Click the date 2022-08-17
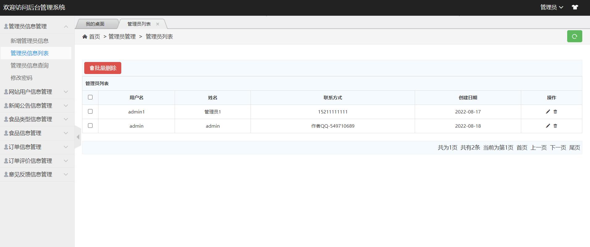 pyautogui.click(x=468, y=112)
